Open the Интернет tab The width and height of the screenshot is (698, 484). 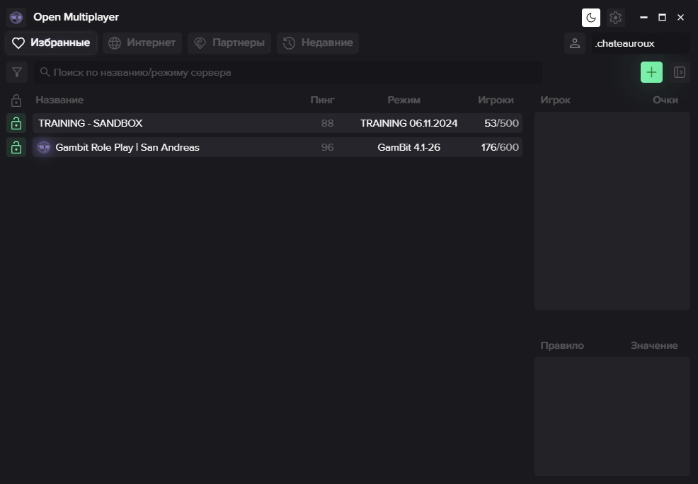[142, 42]
